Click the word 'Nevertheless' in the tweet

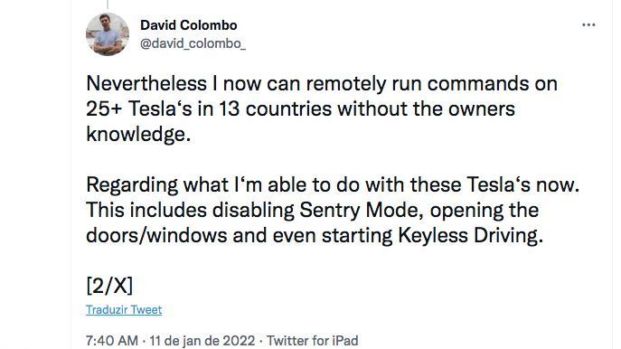[146, 83]
